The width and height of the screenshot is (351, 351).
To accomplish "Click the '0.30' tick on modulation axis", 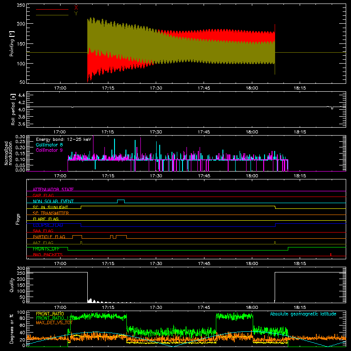I will pos(20,136).
